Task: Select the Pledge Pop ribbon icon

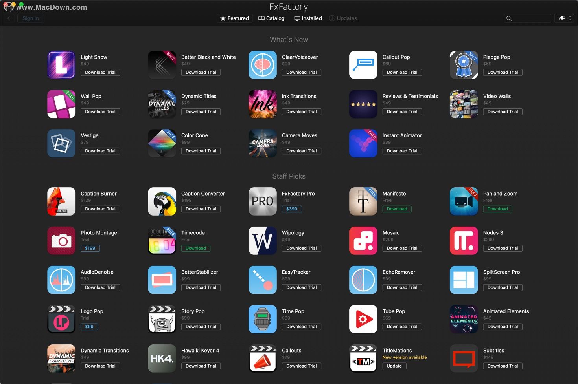Action: click(x=464, y=65)
